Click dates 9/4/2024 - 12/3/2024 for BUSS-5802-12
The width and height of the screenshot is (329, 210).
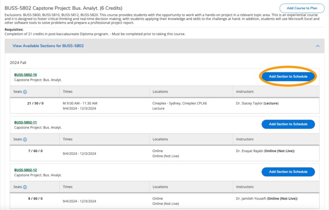pos(79,201)
